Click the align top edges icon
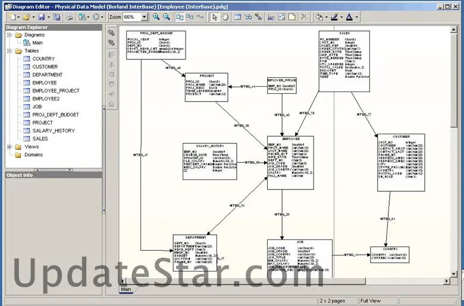Viewport: 464px width, 306px height. pos(112,84)
